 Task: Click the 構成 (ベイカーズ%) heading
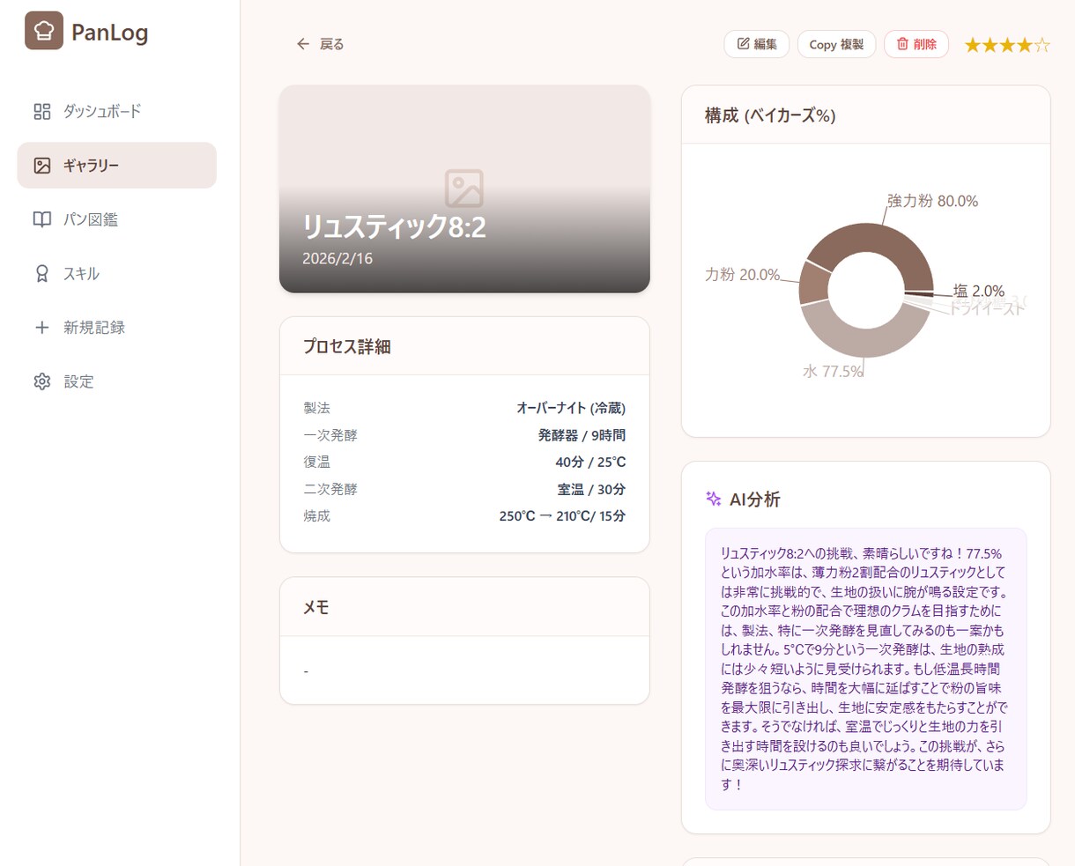point(770,115)
